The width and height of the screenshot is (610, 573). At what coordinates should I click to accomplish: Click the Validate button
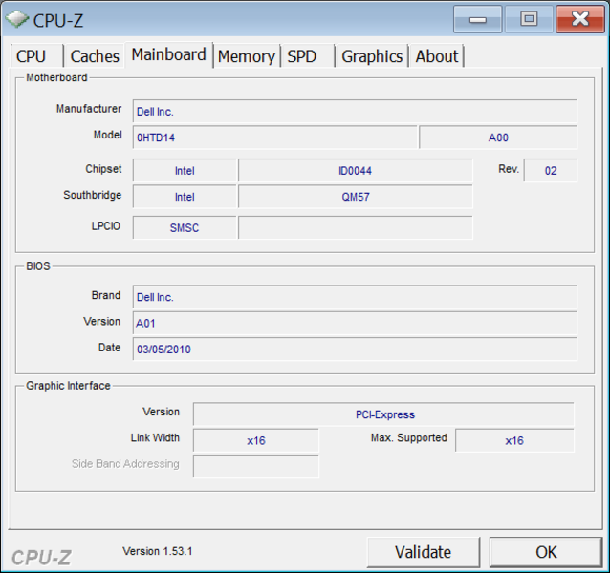(424, 552)
